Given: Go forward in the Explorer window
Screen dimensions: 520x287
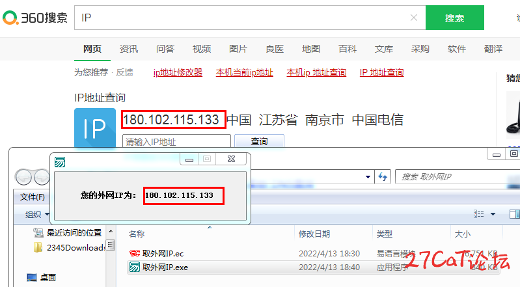Looking at the screenshot, I should 42,177.
